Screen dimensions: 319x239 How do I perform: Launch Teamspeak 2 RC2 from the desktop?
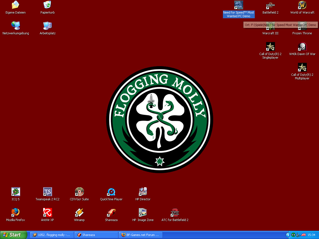[x=47, y=192]
